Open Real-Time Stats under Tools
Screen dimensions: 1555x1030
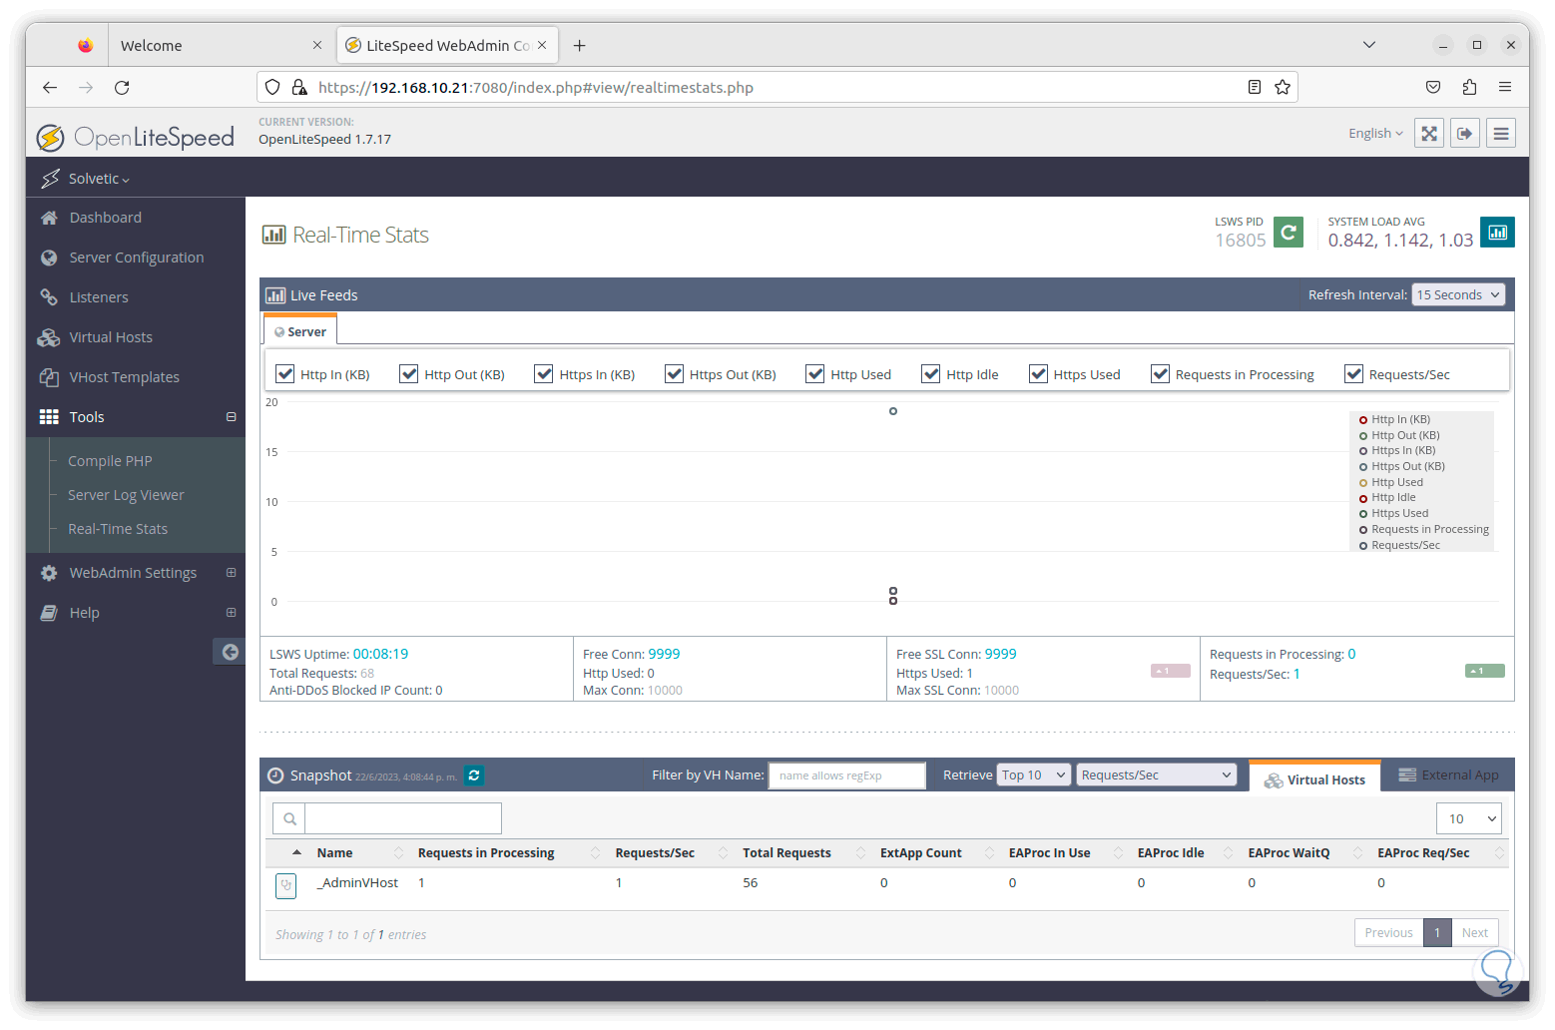click(x=118, y=529)
